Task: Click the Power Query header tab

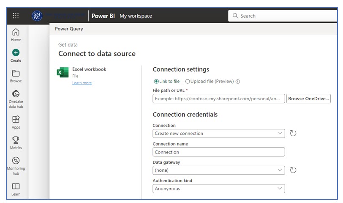Action: pyautogui.click(x=69, y=29)
